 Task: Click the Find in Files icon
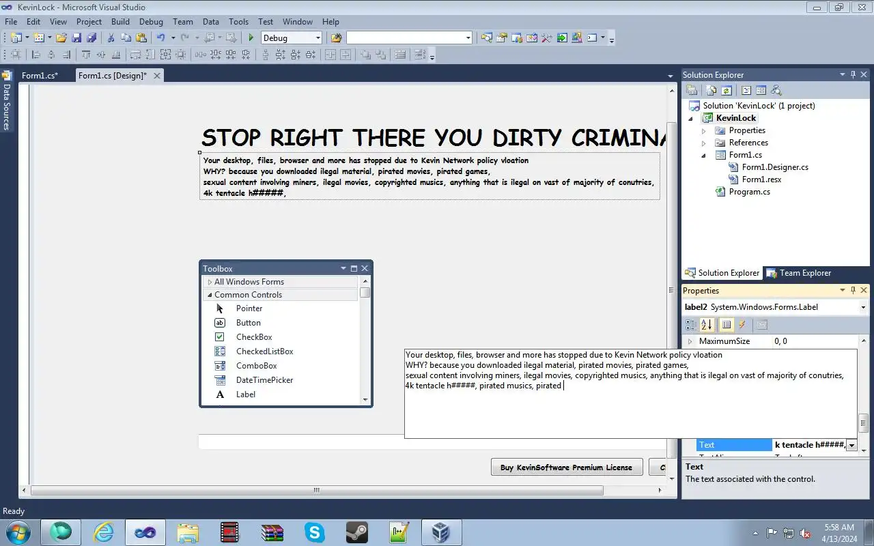[x=336, y=38]
